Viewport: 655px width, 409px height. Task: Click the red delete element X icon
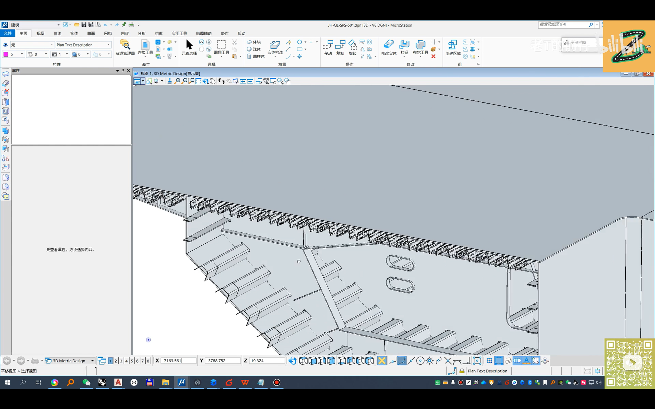pyautogui.click(x=433, y=56)
